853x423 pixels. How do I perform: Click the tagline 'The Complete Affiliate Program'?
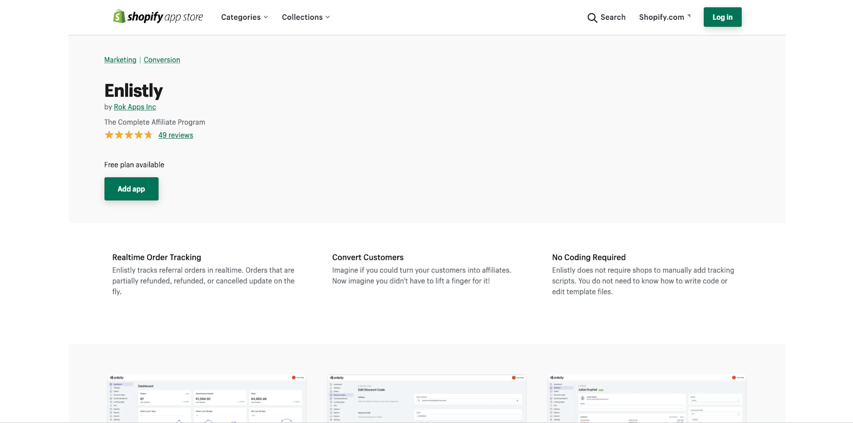tap(155, 122)
